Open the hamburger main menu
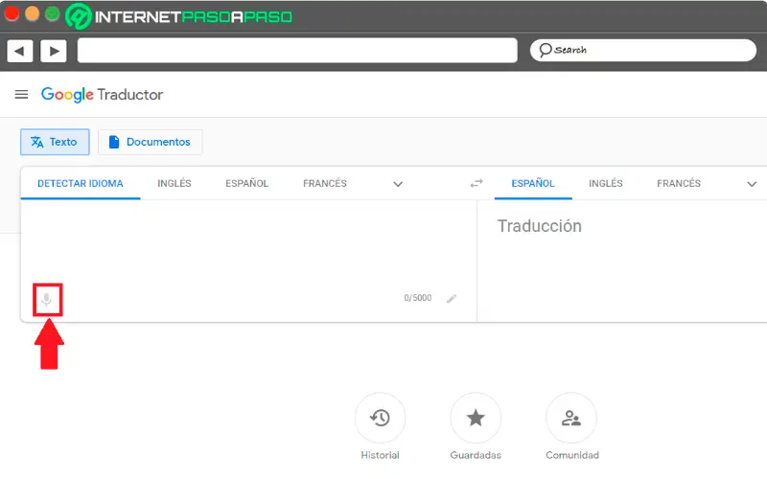The width and height of the screenshot is (767, 479). click(21, 94)
